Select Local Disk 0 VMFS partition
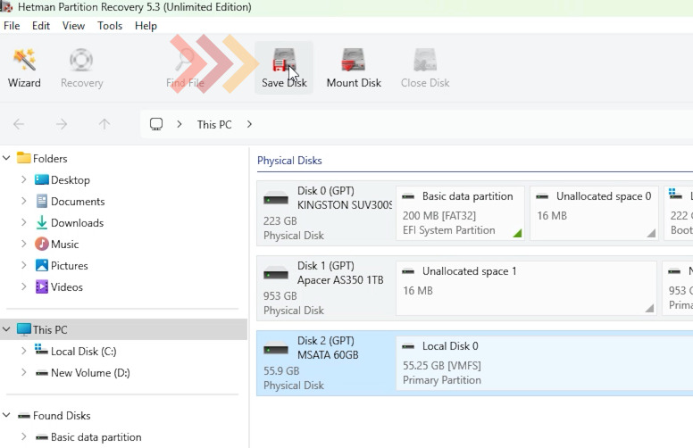This screenshot has width=693, height=448. 545,363
